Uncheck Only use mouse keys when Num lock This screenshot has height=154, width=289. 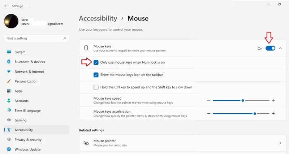pos(96,62)
